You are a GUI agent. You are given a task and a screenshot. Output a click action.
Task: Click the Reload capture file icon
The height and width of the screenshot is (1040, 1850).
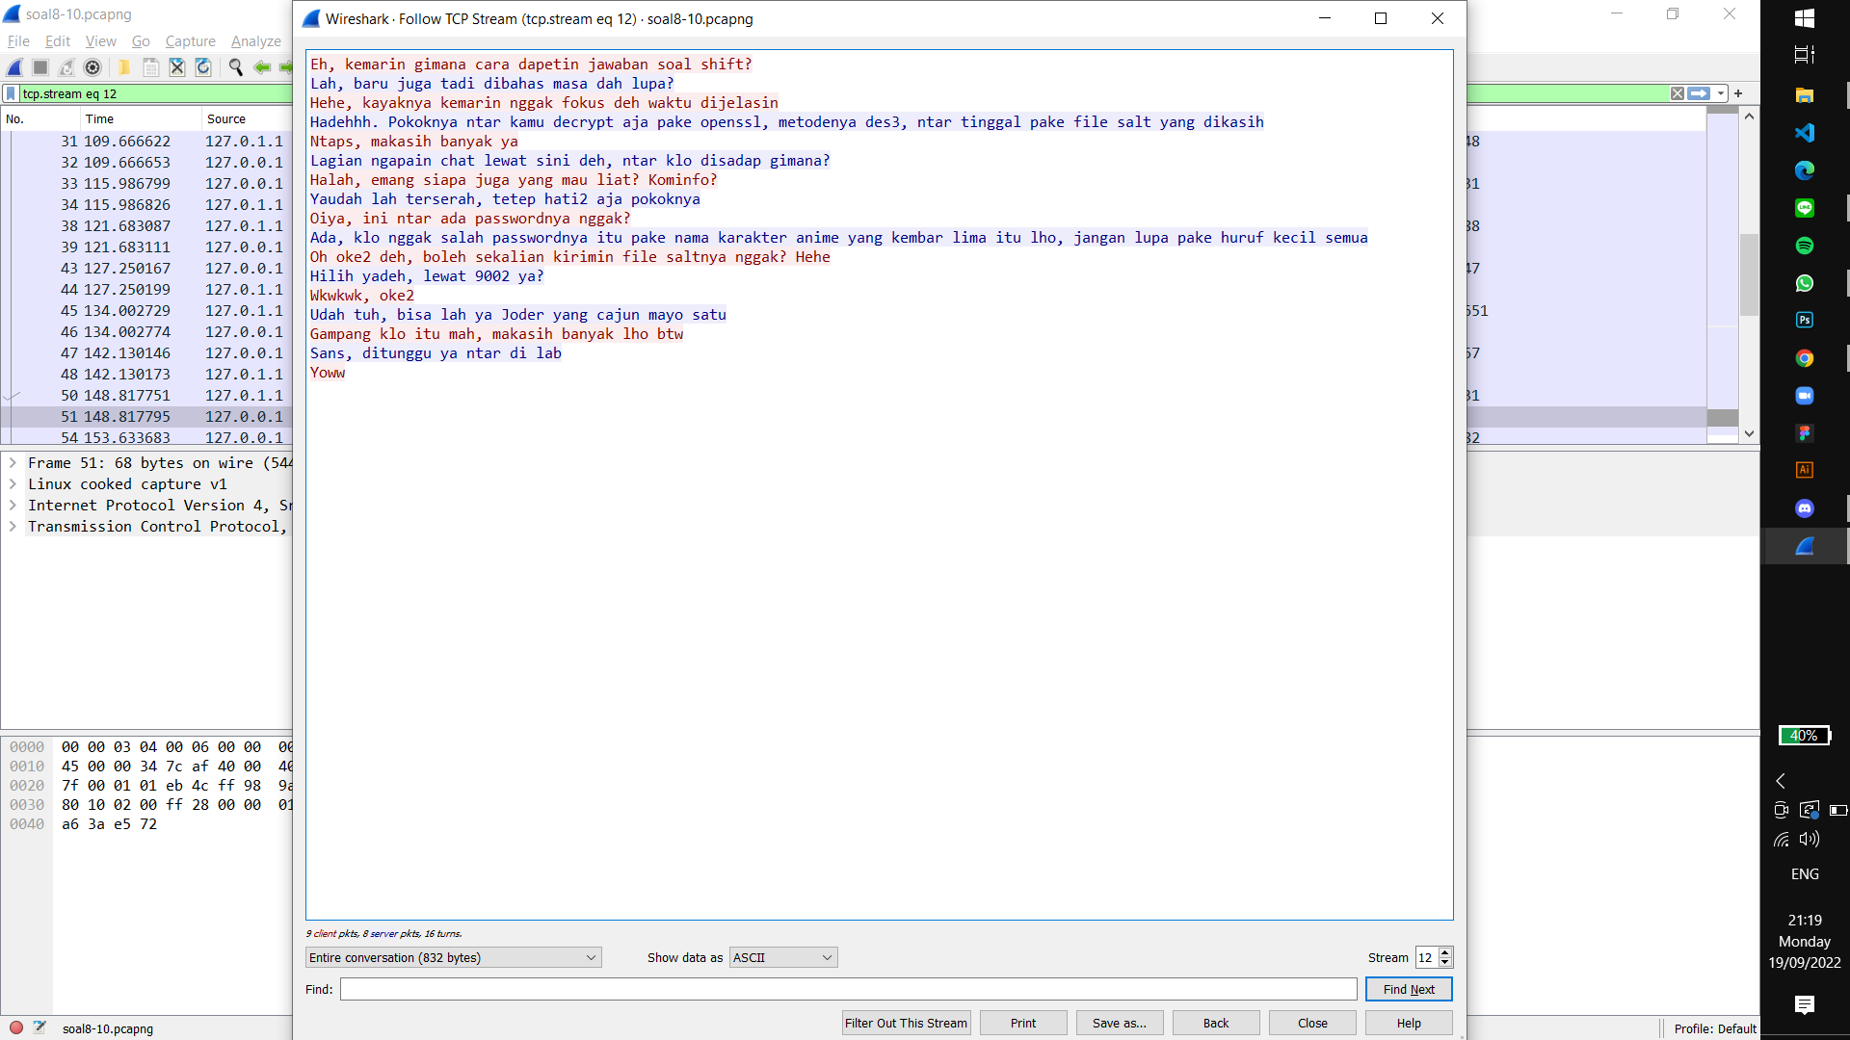pos(203,67)
